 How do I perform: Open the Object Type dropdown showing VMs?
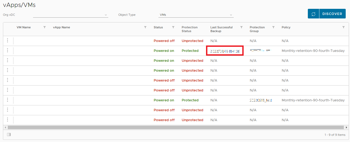pos(196,15)
